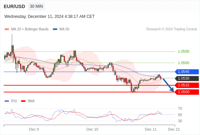Click the 9MA legend label
The width and height of the screenshot is (200, 135).
click(31, 101)
